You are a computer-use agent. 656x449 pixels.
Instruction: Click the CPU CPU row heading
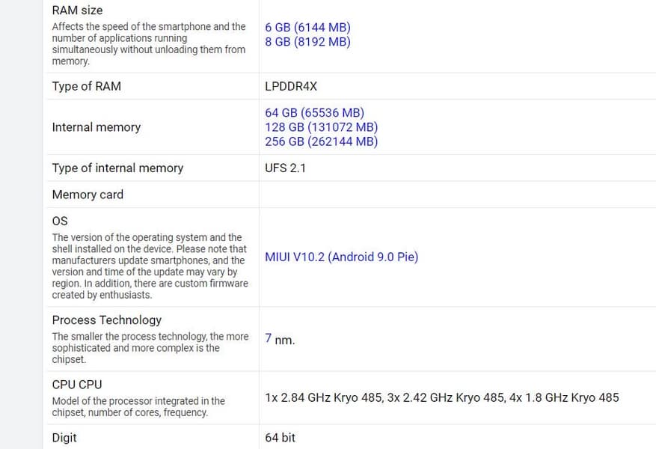click(77, 384)
